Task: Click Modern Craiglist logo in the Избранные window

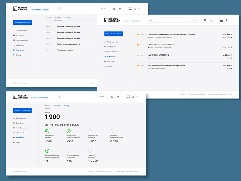Action: (112, 20)
